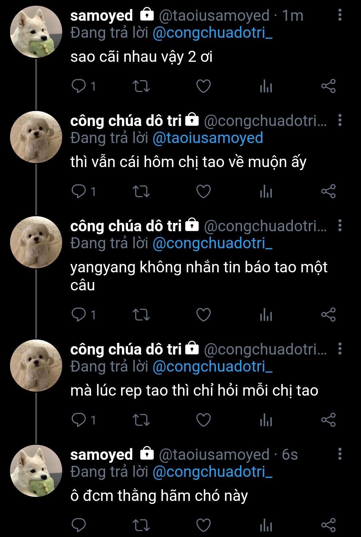Share the last samoyed tweet
Image resolution: width=361 pixels, height=537 pixels.
click(x=328, y=525)
